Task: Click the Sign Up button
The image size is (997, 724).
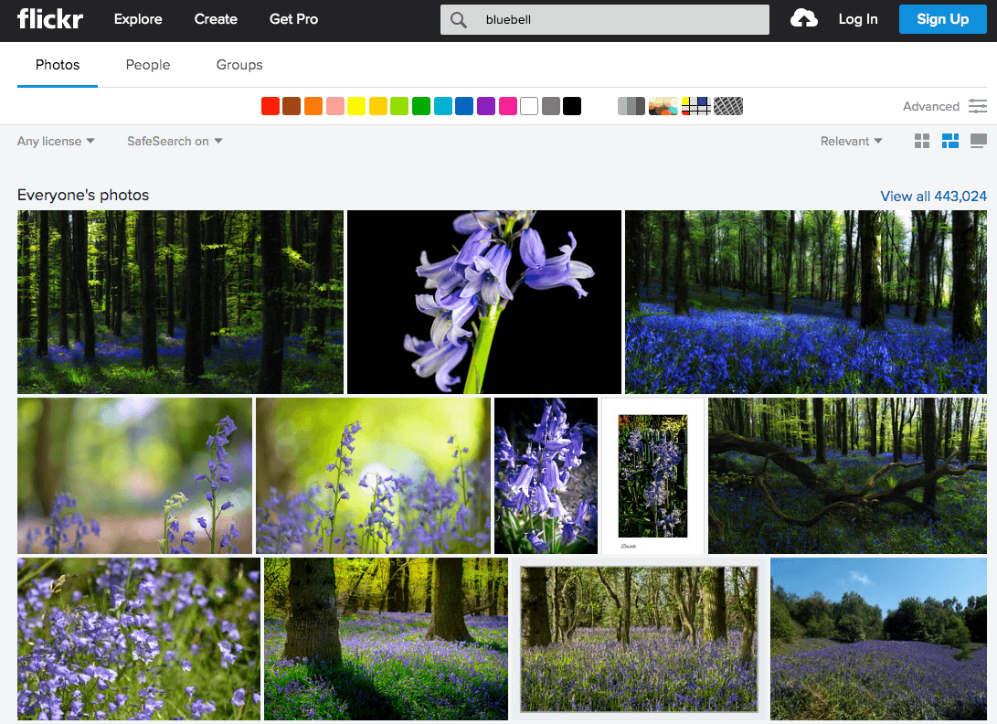Action: pos(942,19)
